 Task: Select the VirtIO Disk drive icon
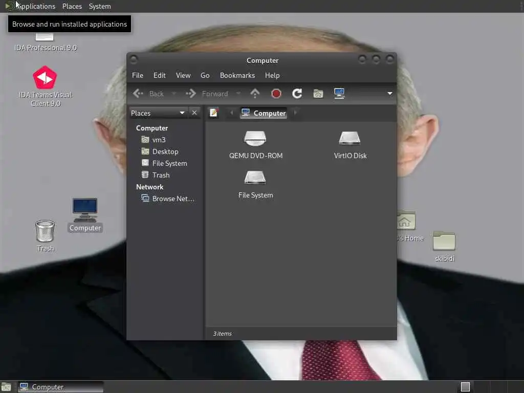pyautogui.click(x=350, y=138)
